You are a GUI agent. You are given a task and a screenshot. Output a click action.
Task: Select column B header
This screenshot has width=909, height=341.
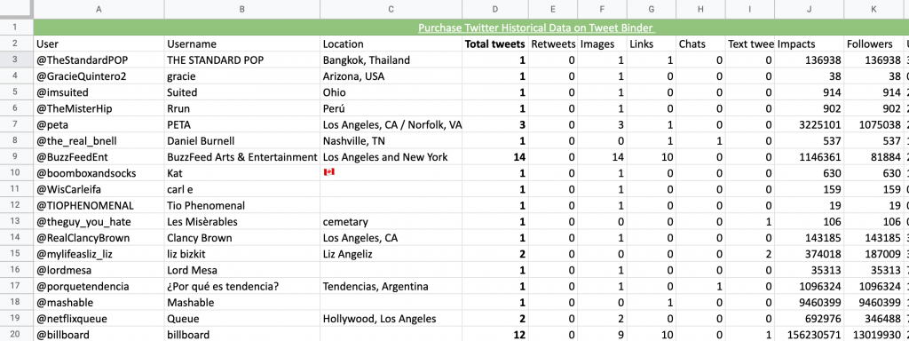pos(241,9)
